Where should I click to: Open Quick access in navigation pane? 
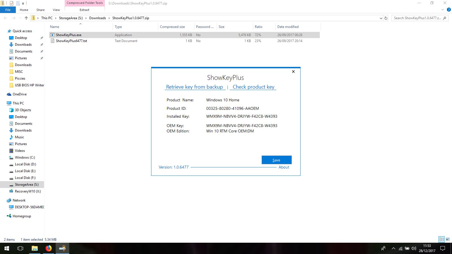coord(22,31)
